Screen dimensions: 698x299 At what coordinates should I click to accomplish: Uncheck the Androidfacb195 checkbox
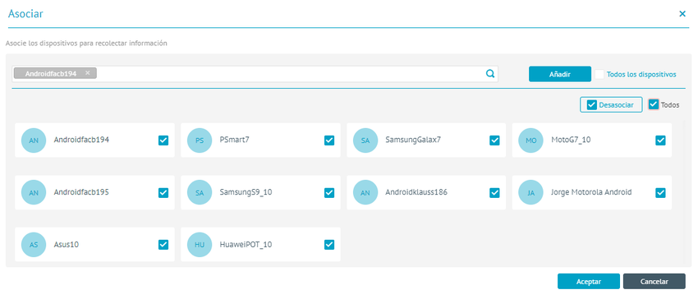[x=163, y=192]
